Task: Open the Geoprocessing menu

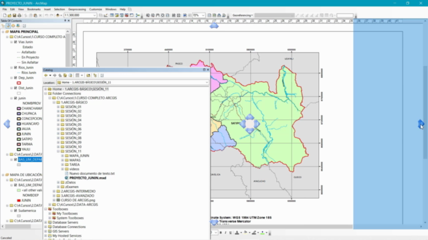Action: pyautogui.click(x=77, y=9)
